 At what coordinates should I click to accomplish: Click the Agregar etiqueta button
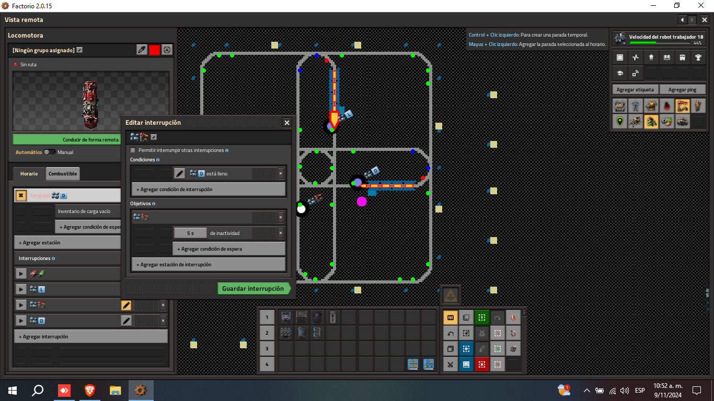point(635,89)
